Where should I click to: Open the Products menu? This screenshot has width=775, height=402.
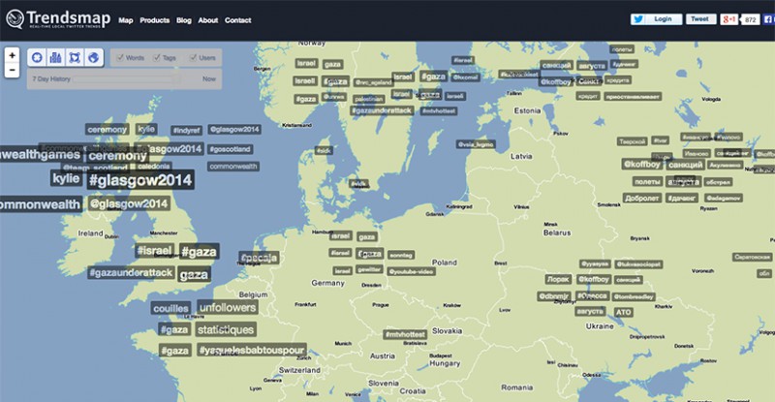pyautogui.click(x=154, y=20)
